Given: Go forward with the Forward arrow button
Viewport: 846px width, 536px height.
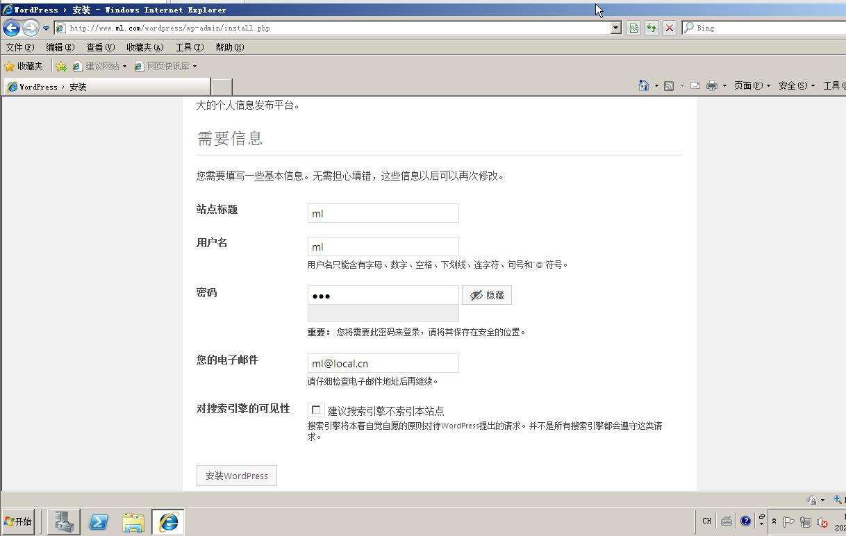Looking at the screenshot, I should pos(31,28).
